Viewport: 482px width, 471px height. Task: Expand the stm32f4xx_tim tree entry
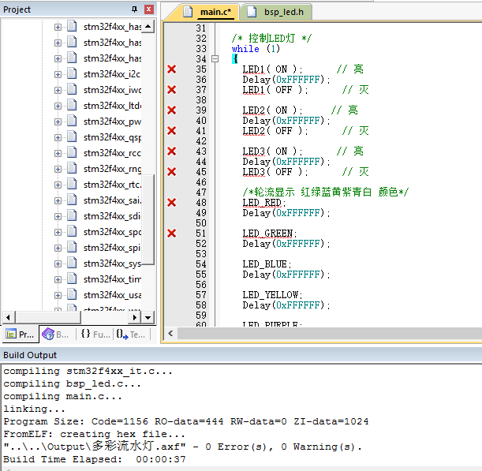click(58, 279)
